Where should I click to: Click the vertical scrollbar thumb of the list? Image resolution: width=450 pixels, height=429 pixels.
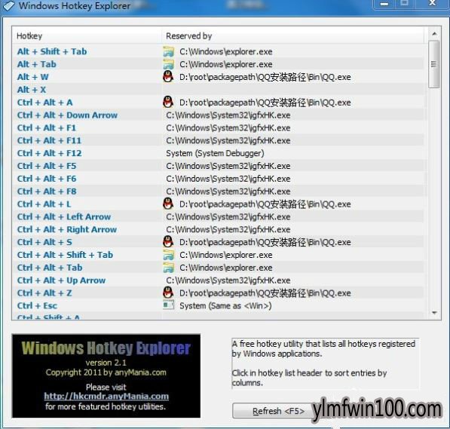433,64
